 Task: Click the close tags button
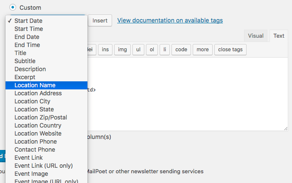pyautogui.click(x=230, y=50)
